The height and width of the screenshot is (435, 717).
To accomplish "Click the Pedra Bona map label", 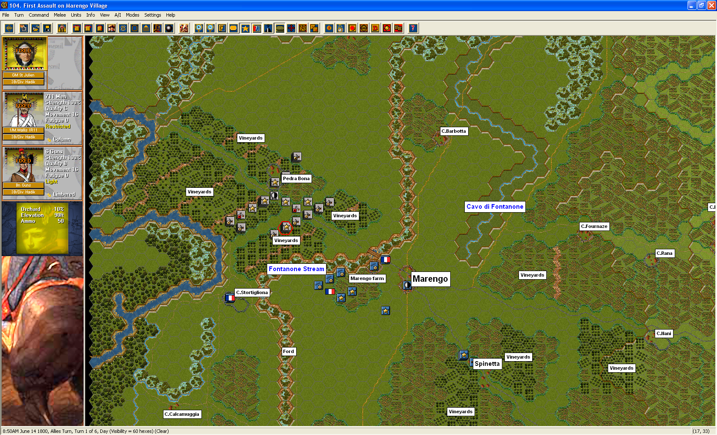I will (x=296, y=178).
